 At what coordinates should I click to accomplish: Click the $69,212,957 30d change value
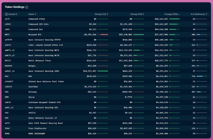(161, 19)
